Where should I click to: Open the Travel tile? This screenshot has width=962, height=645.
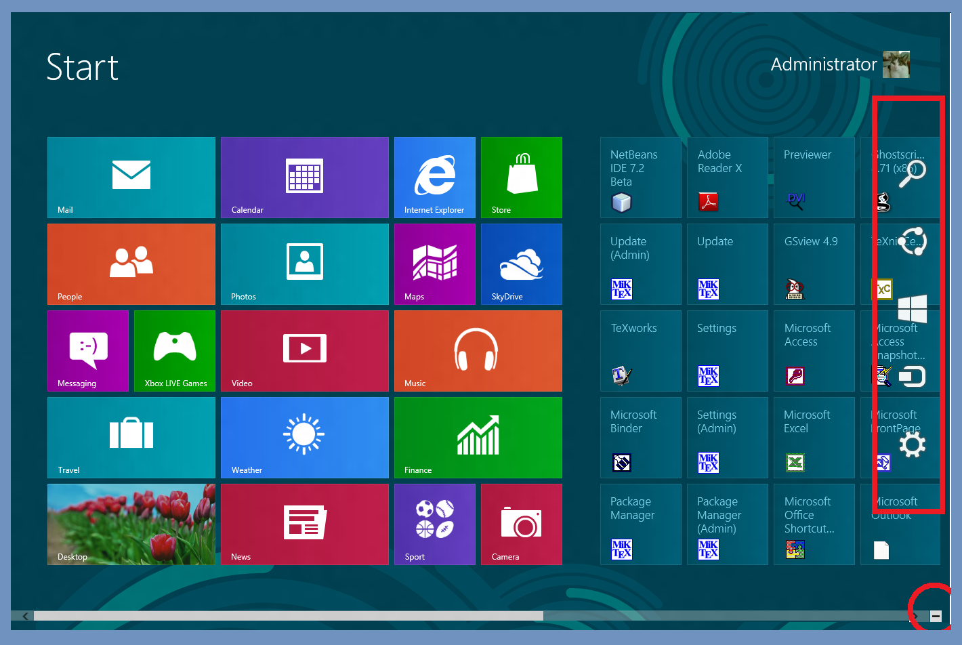pyautogui.click(x=131, y=438)
